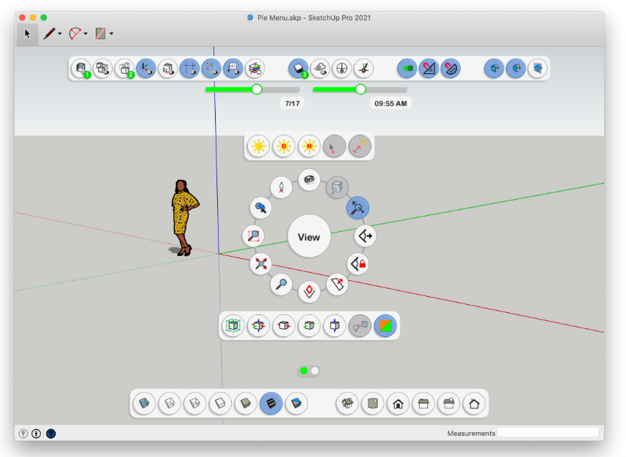Viewport: 626px width, 457px height.
Task: Click the plain sun shadow icon
Action: [258, 146]
